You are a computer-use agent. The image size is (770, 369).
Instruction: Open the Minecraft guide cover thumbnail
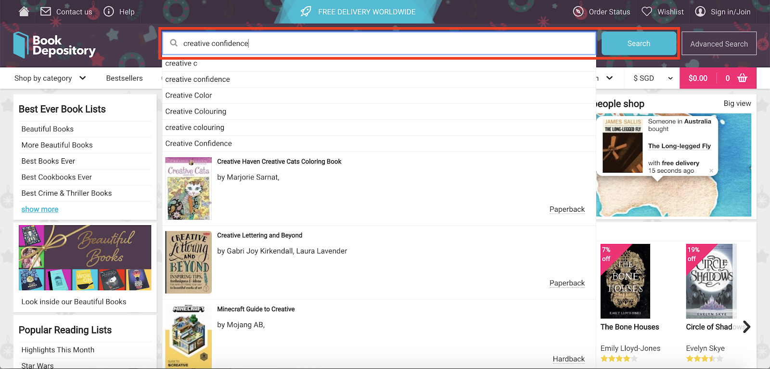coord(188,337)
